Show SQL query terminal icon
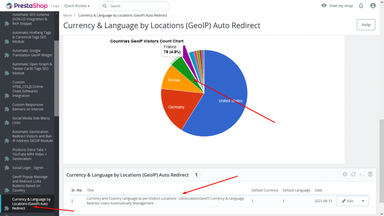Image resolution: width=384 pixels, height=216 pixels. click(362, 174)
